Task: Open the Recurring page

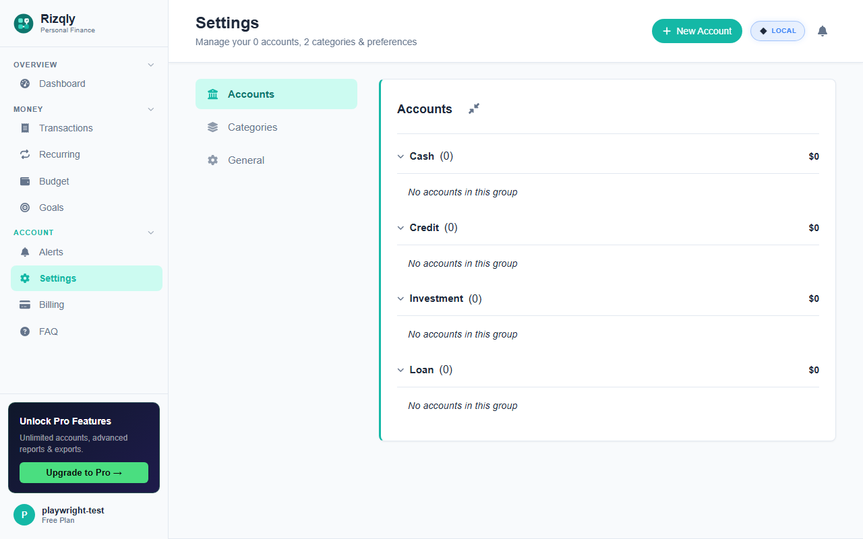Action: pyautogui.click(x=59, y=154)
